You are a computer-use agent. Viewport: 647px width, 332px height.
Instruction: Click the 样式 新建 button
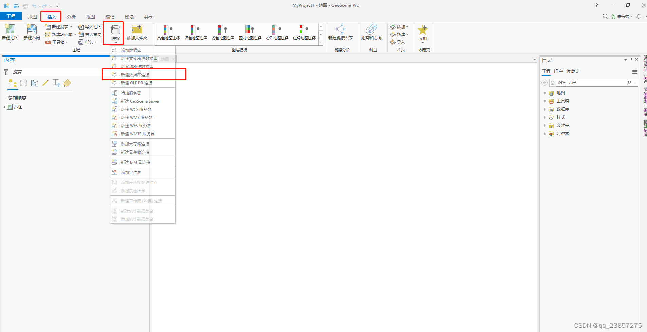coord(399,34)
